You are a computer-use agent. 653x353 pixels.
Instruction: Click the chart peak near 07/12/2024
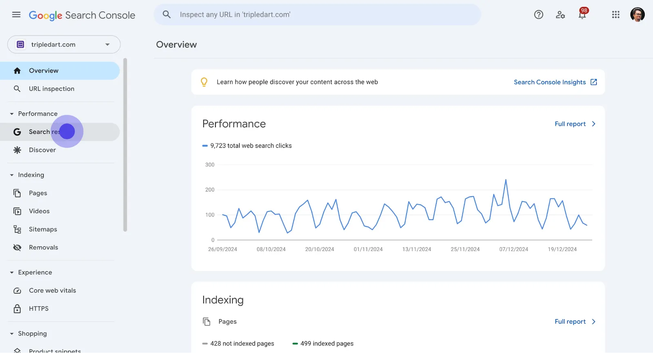[x=506, y=180]
